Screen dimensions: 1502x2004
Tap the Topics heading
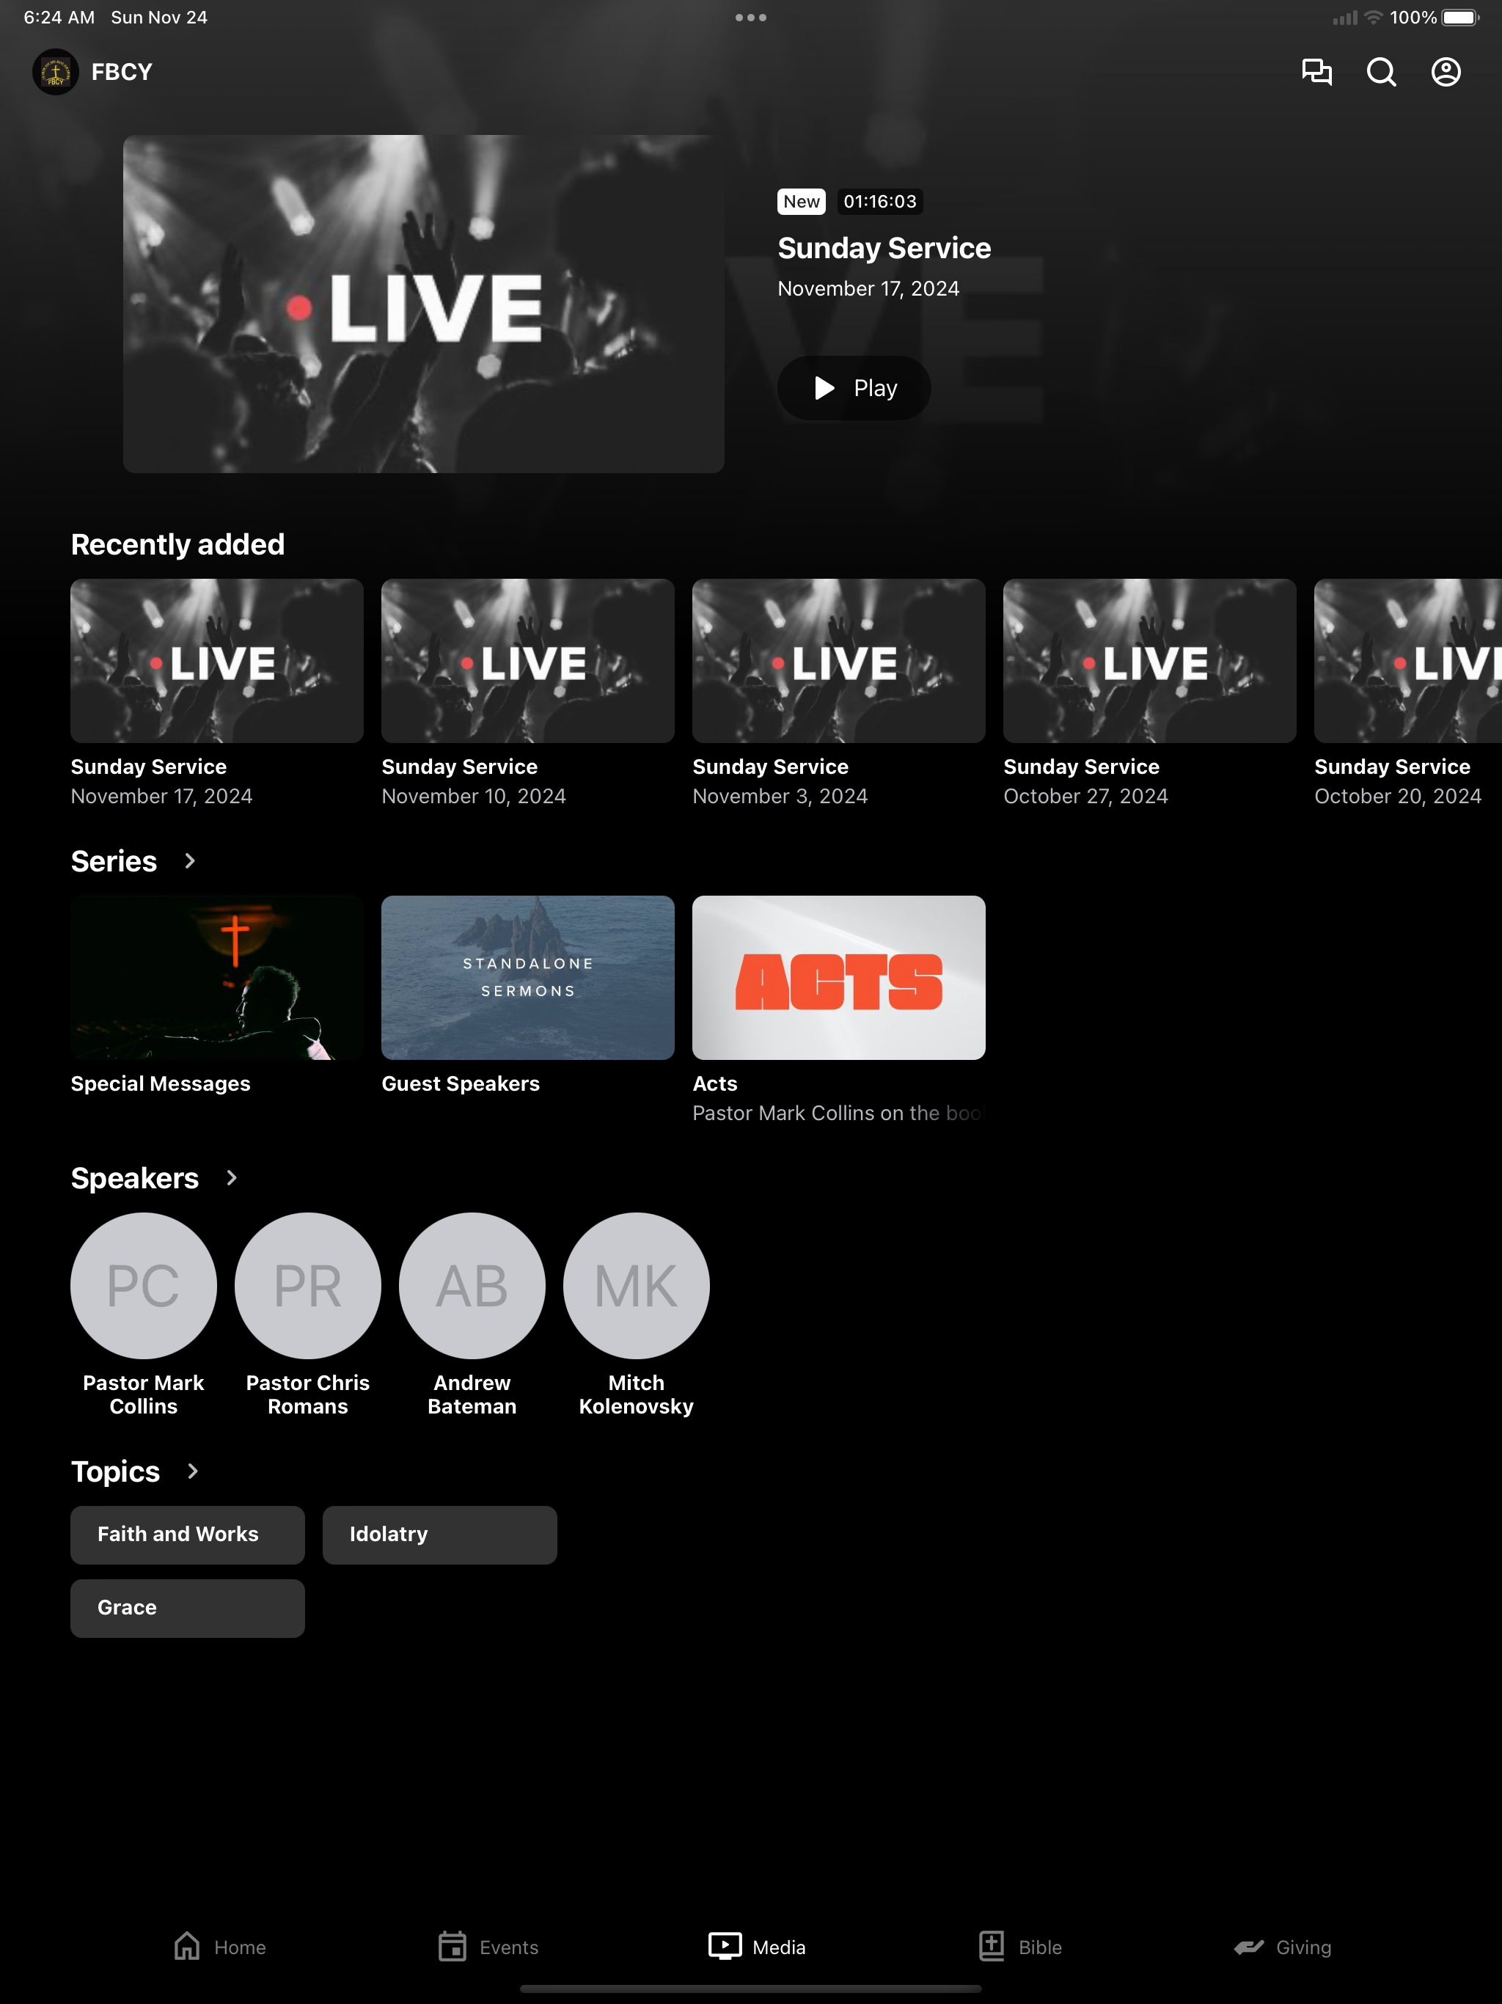[116, 1471]
